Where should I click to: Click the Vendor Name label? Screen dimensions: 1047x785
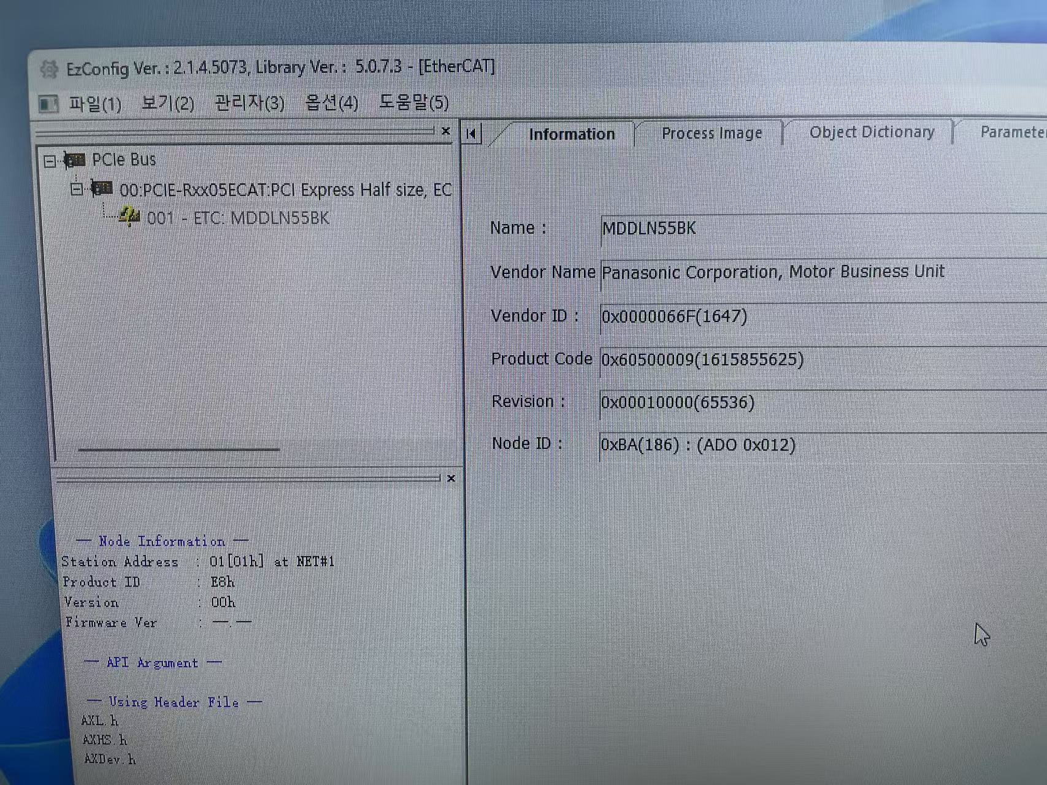pos(543,272)
